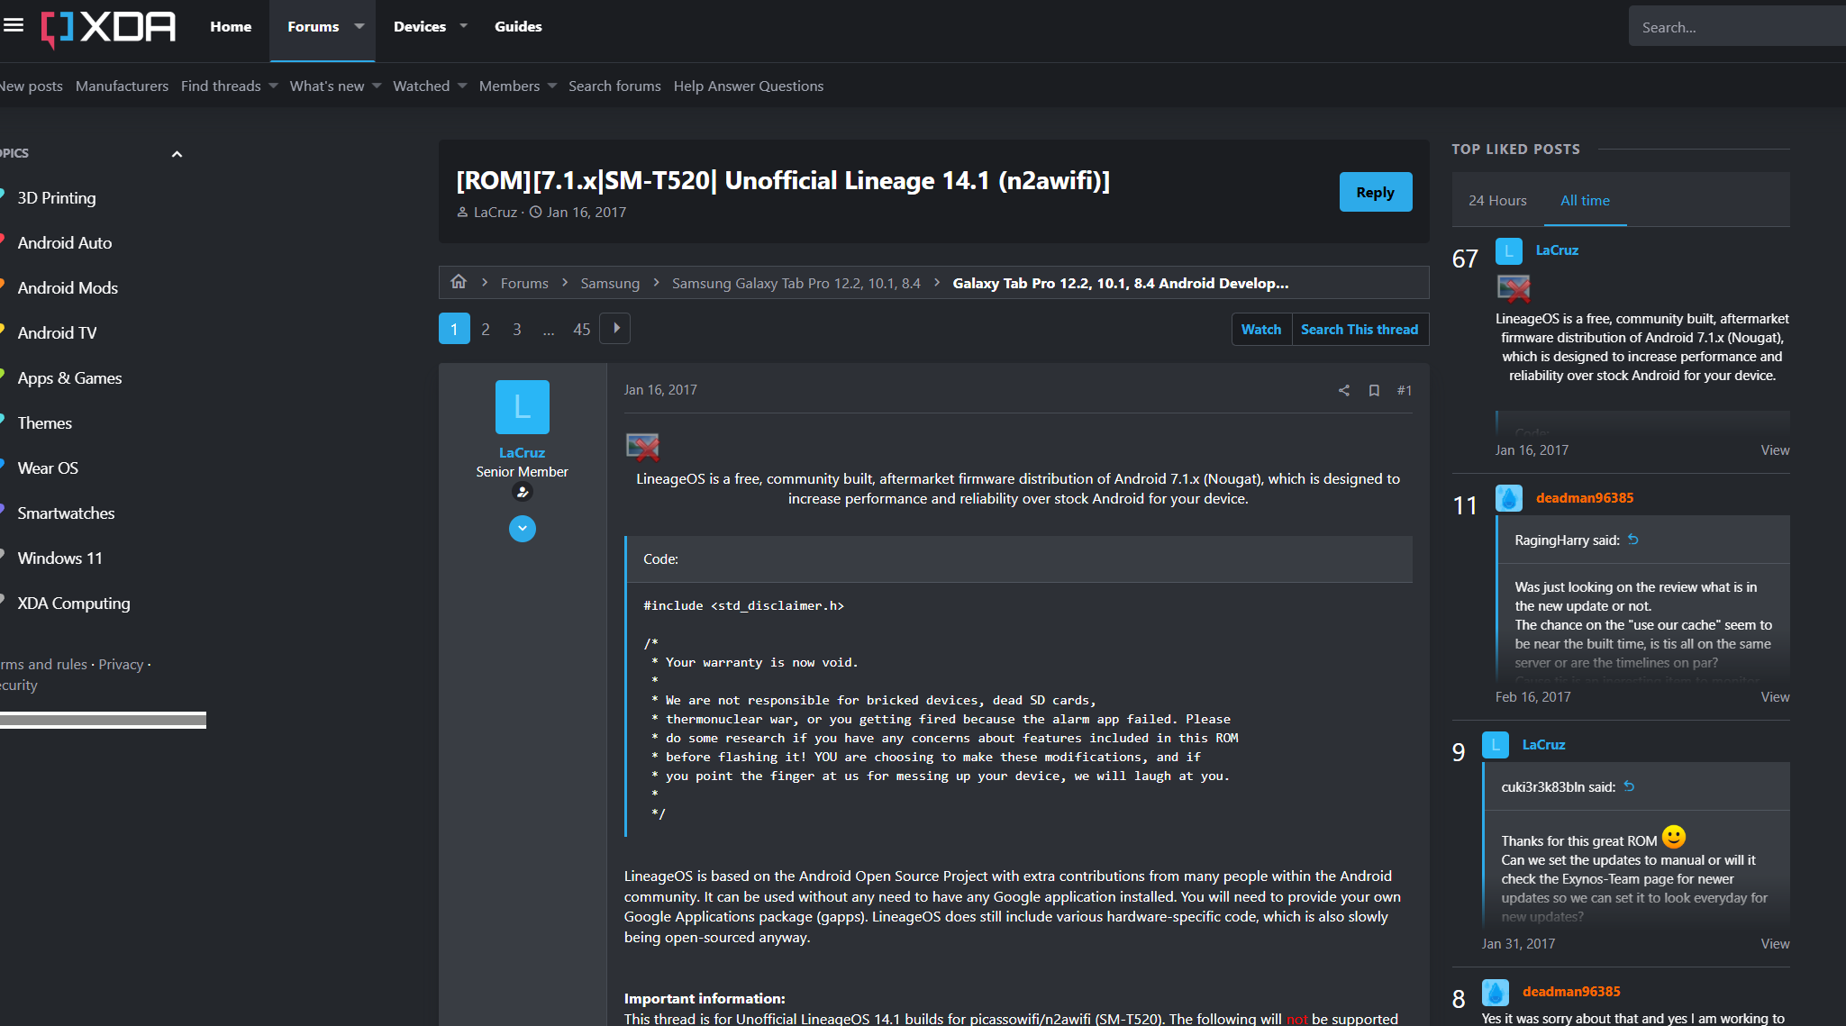Viewport: 1846px width, 1026px height.
Task: Click the Reply button
Action: 1375,192
